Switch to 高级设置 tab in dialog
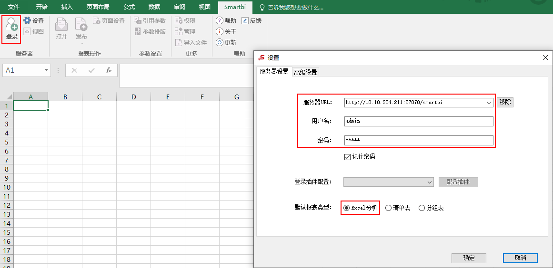 click(x=305, y=72)
